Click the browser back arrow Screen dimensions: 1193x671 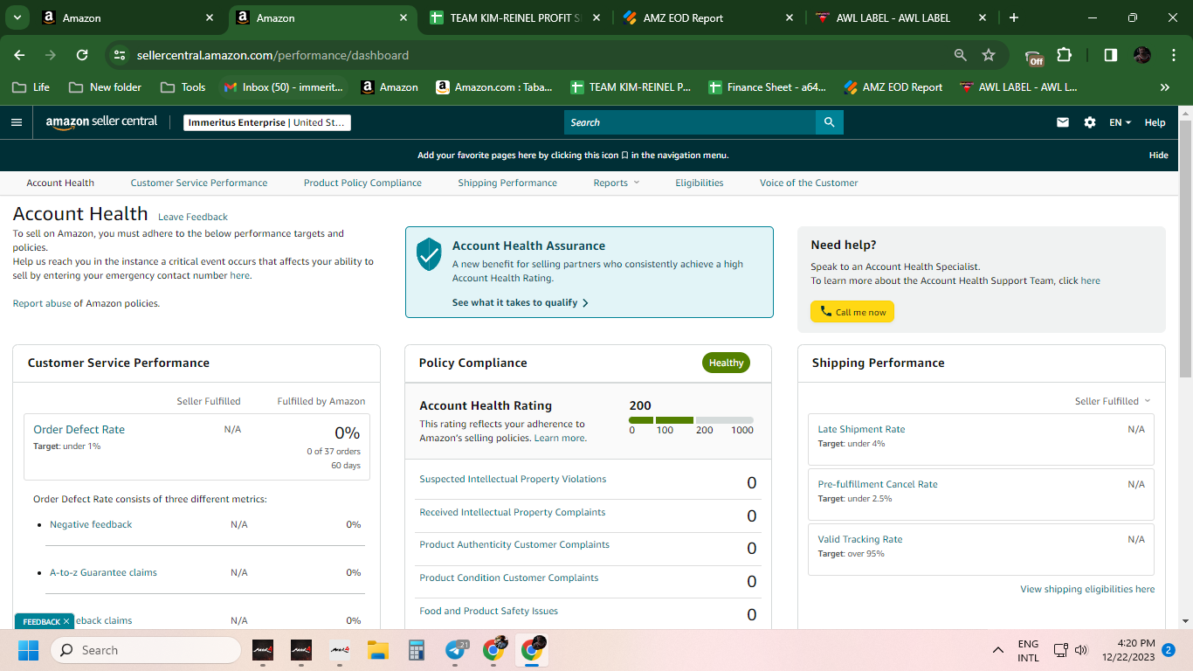pos(20,55)
